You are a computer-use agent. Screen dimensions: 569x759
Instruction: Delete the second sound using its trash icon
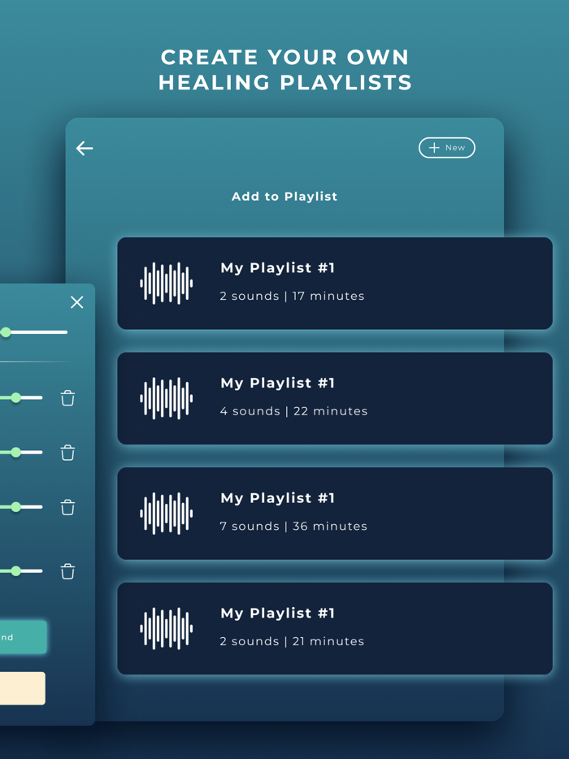(67, 453)
